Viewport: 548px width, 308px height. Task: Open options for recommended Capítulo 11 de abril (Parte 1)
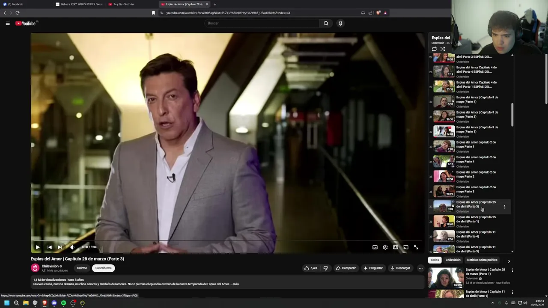[x=512, y=292]
